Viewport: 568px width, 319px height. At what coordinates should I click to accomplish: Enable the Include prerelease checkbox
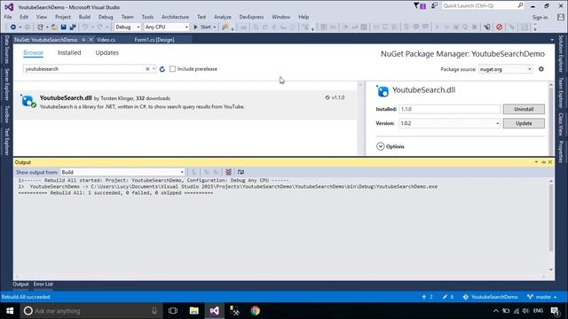[173, 69]
